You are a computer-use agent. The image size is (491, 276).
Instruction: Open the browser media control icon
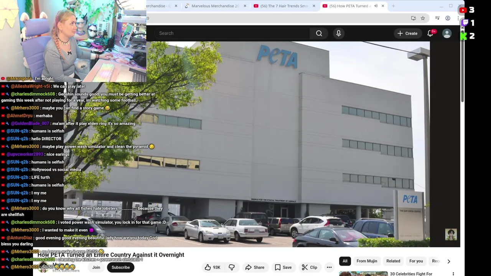point(437,18)
